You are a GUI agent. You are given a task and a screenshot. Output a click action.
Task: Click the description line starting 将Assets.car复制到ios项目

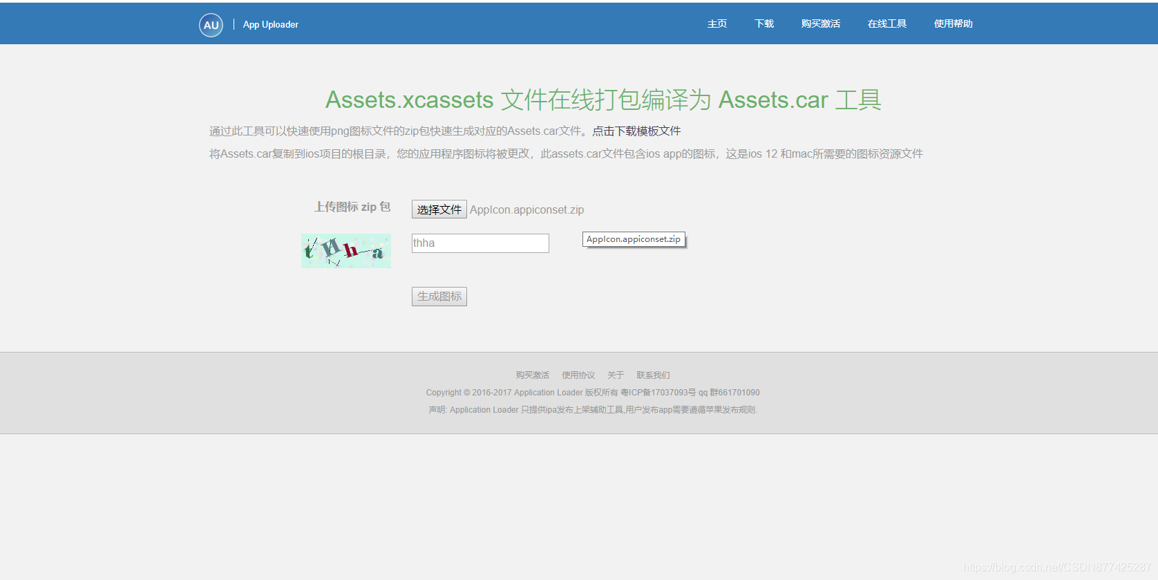coord(566,154)
